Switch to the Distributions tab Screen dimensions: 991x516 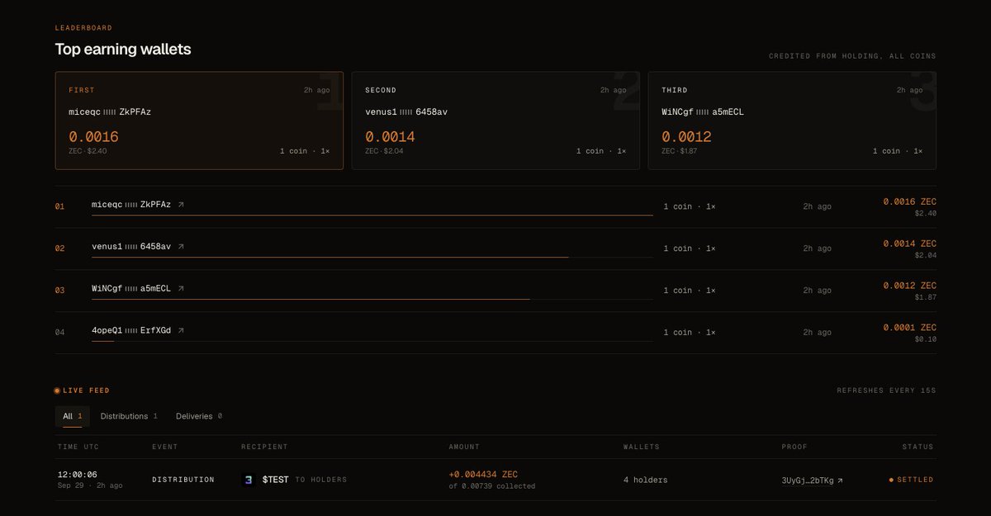click(129, 416)
